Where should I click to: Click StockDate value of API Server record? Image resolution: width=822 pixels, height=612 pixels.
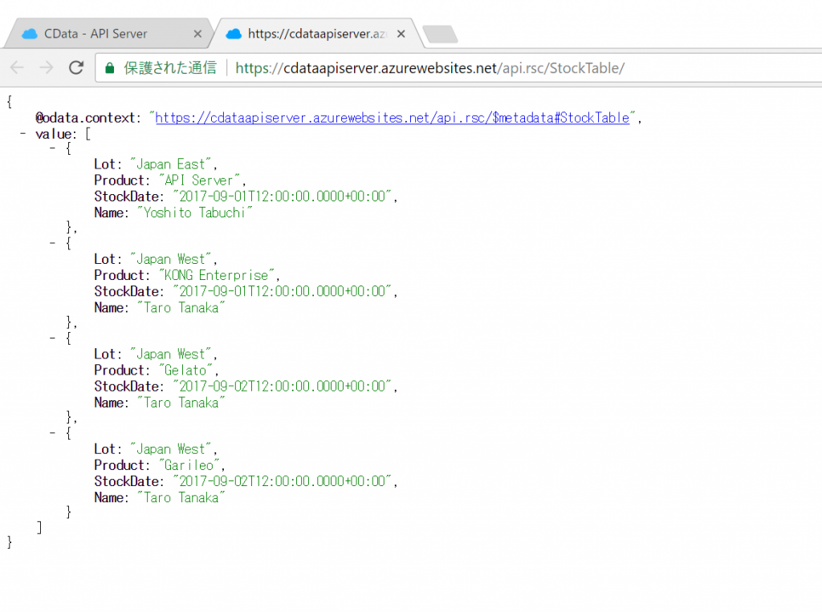click(x=283, y=197)
